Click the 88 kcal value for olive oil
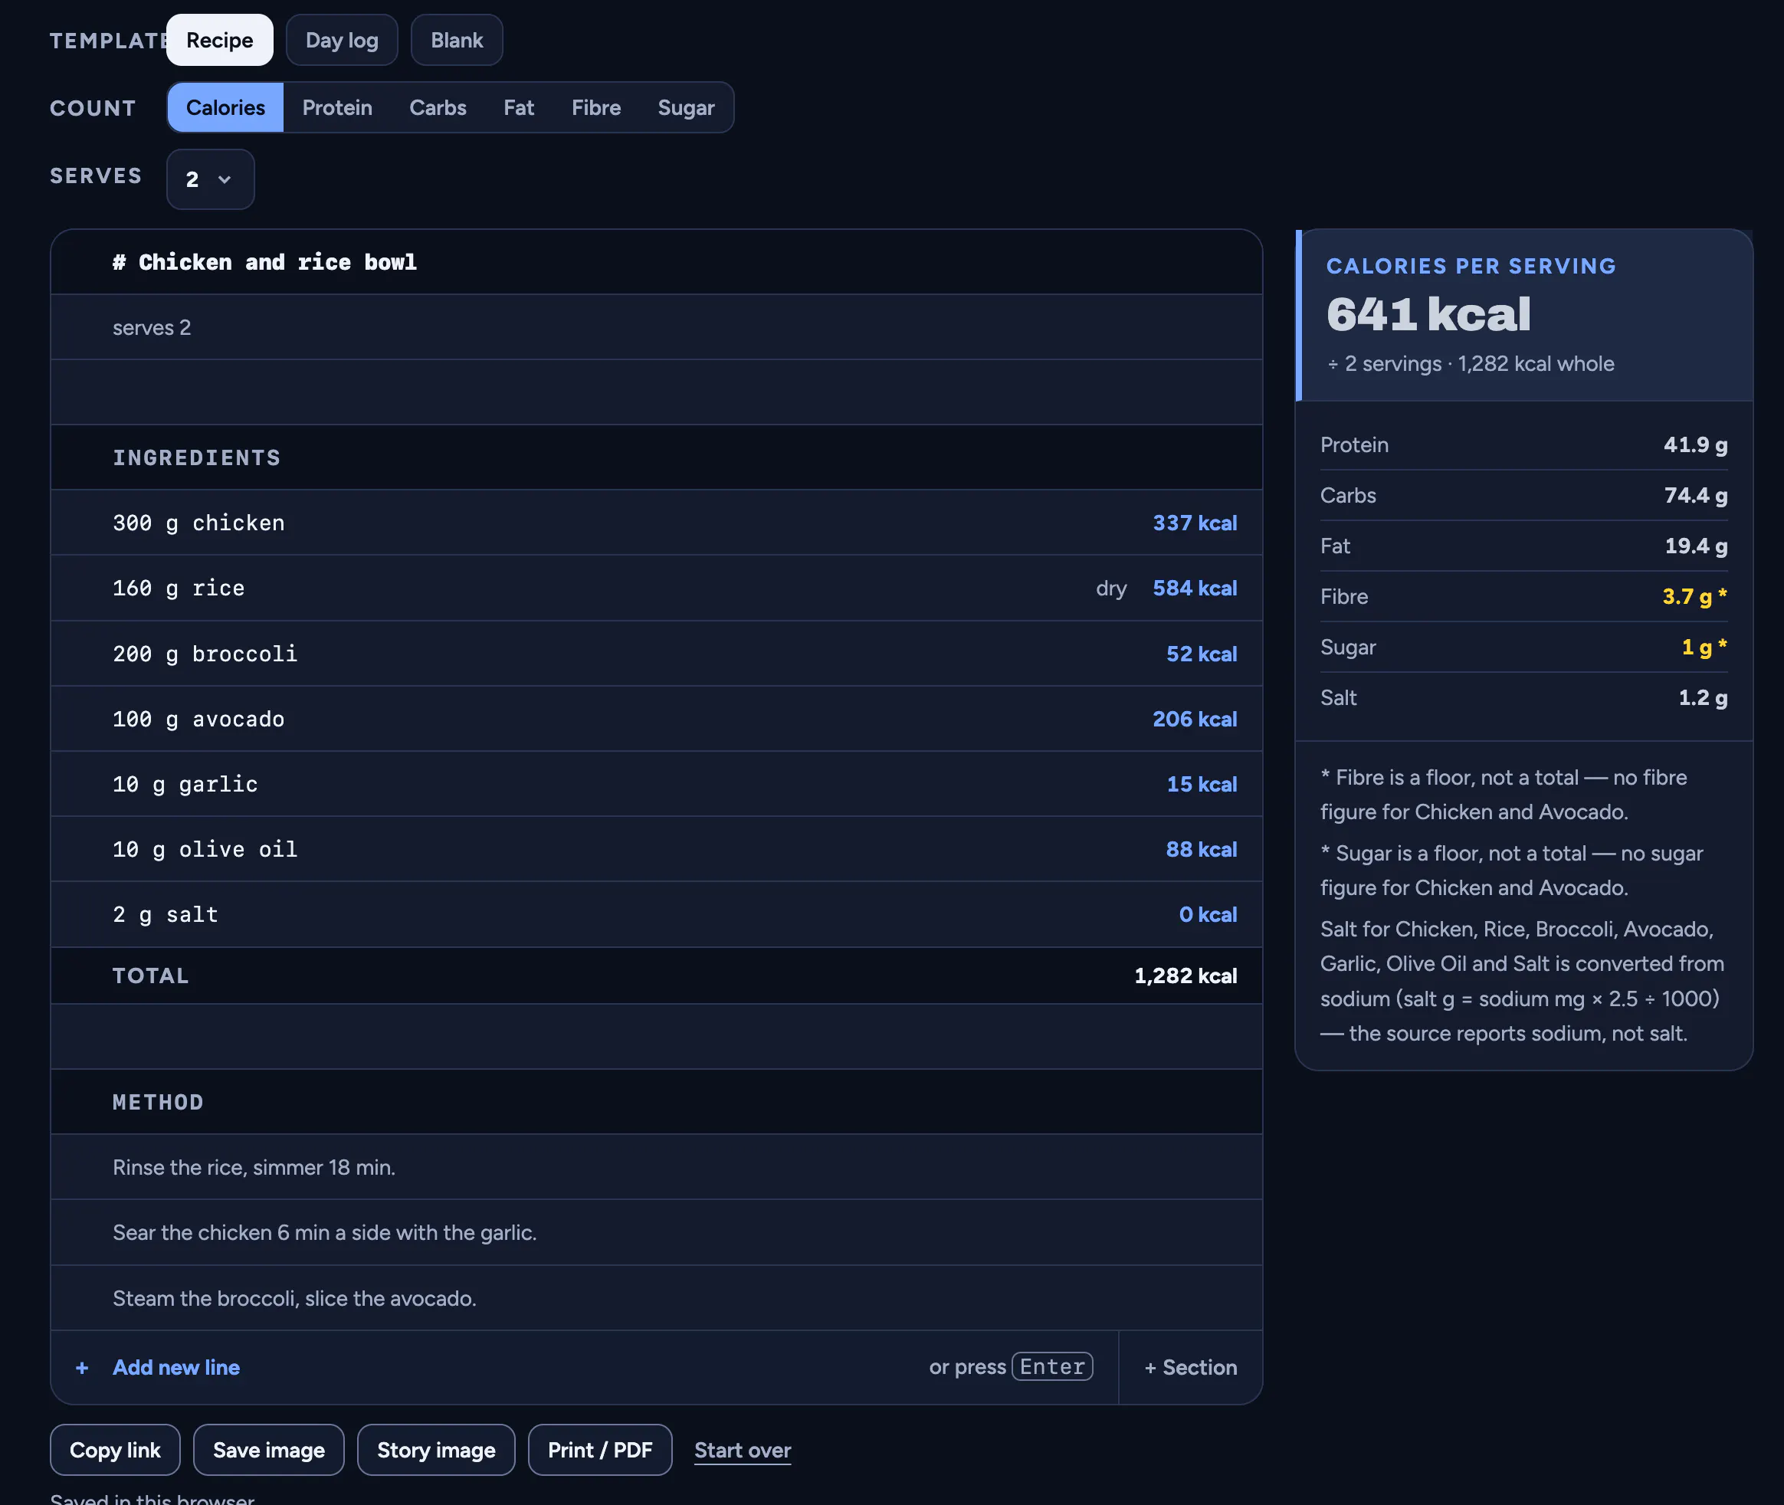 [1202, 849]
